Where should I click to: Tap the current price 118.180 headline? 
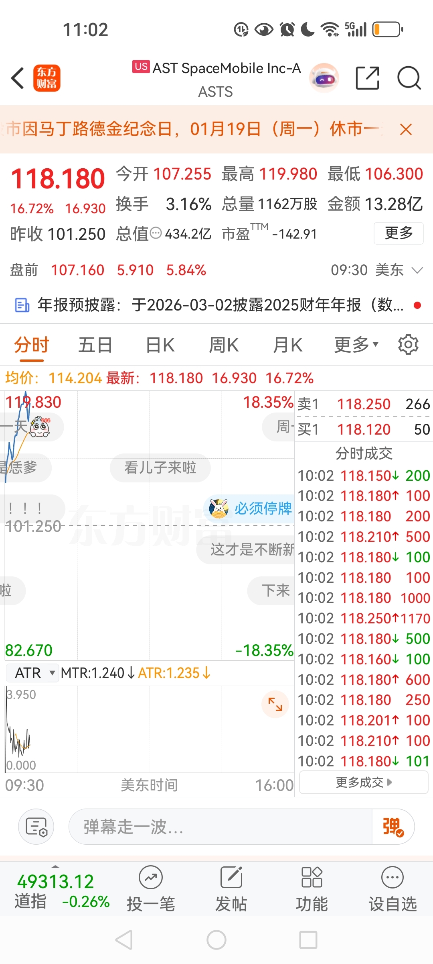pyautogui.click(x=58, y=179)
